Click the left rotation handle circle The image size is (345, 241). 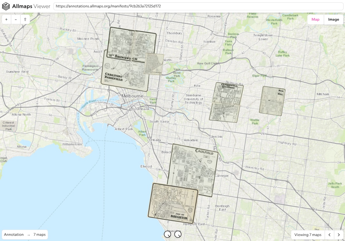[167, 234]
